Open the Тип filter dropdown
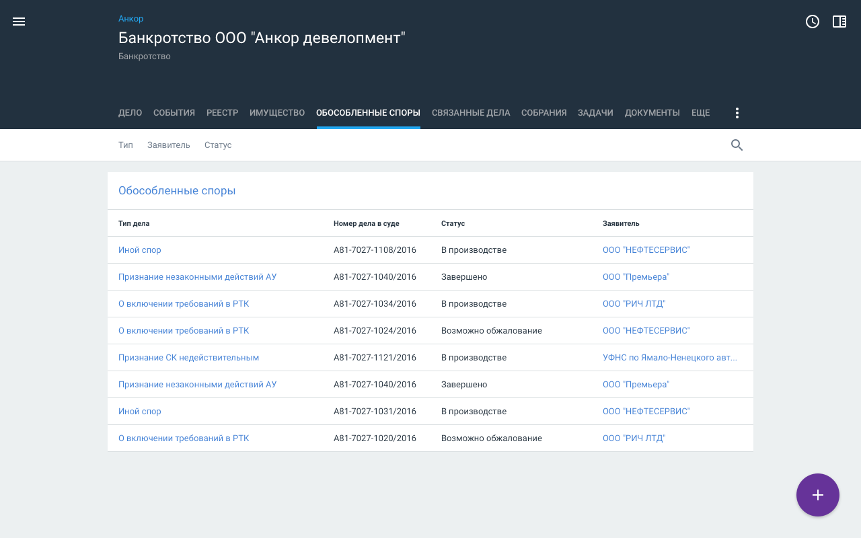Screen dimensions: 861x538 pos(126,145)
